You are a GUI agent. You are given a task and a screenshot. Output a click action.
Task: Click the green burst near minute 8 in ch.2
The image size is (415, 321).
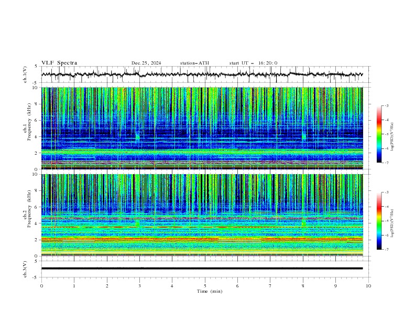(x=303, y=222)
